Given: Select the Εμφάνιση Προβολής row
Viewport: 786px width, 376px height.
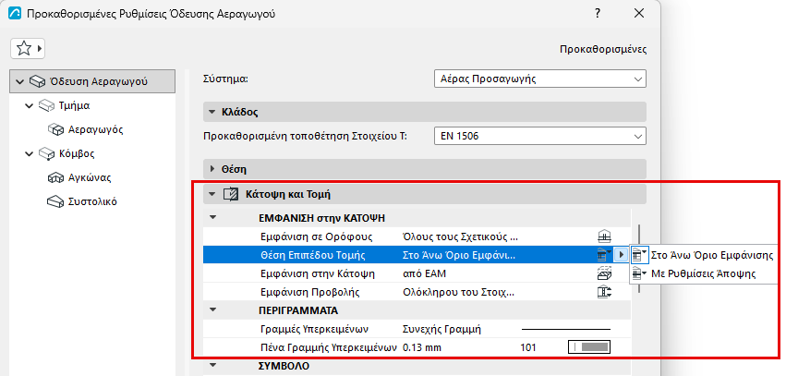Looking at the screenshot, I should click(x=417, y=292).
